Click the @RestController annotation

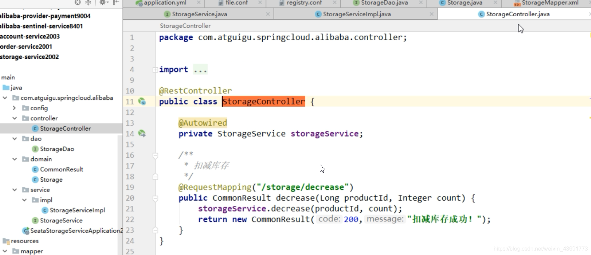click(195, 91)
